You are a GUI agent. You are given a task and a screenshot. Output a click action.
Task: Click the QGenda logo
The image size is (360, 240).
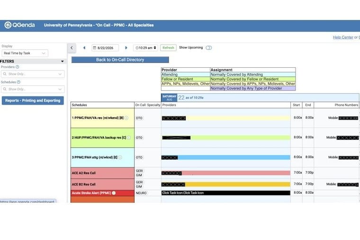pos(20,25)
